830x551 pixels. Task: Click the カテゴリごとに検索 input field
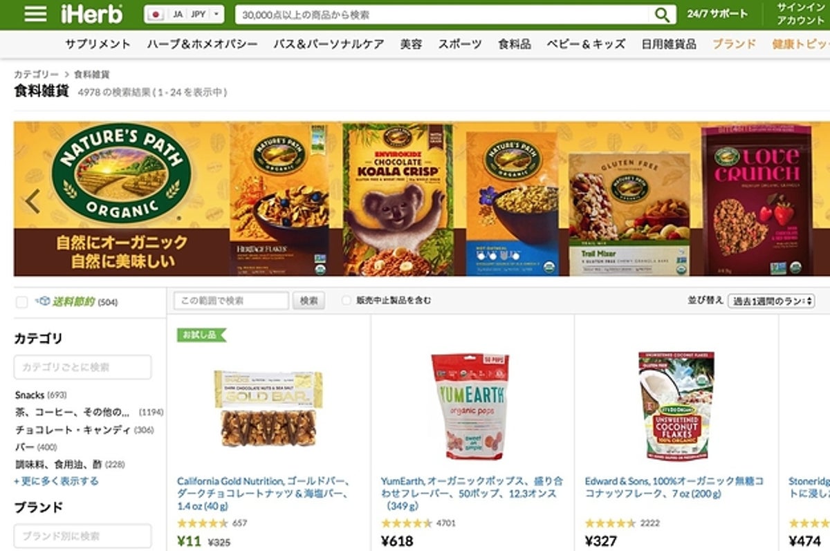tap(82, 367)
